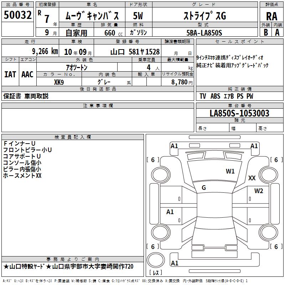This screenshot has height=285, width=285.
Task: Click the first registration year value 7
Action: [47, 19]
